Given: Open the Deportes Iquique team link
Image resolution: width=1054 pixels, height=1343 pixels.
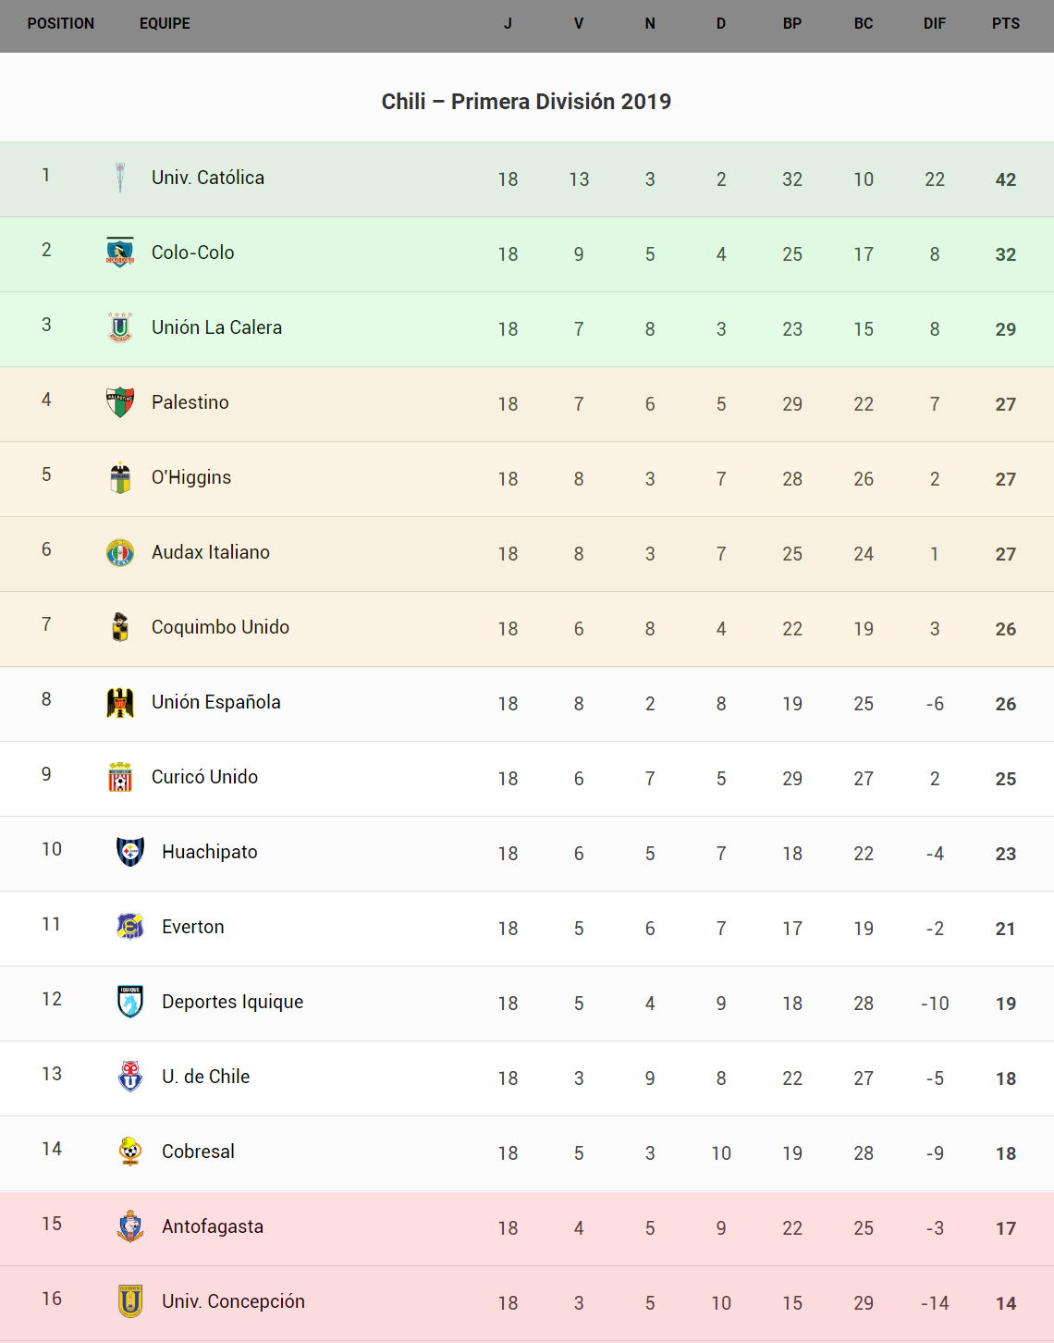Looking at the screenshot, I should coord(232,1002).
